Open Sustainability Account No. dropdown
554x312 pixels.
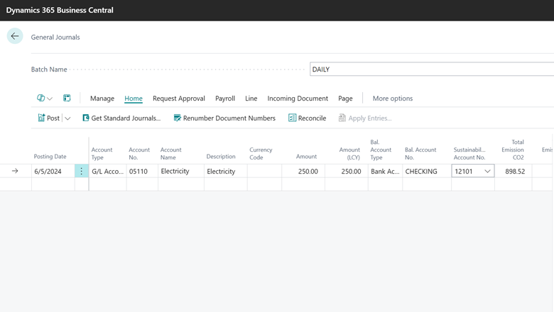[x=487, y=172]
